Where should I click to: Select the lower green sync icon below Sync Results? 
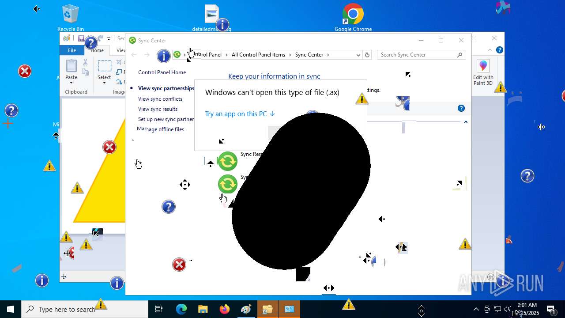pyautogui.click(x=228, y=184)
